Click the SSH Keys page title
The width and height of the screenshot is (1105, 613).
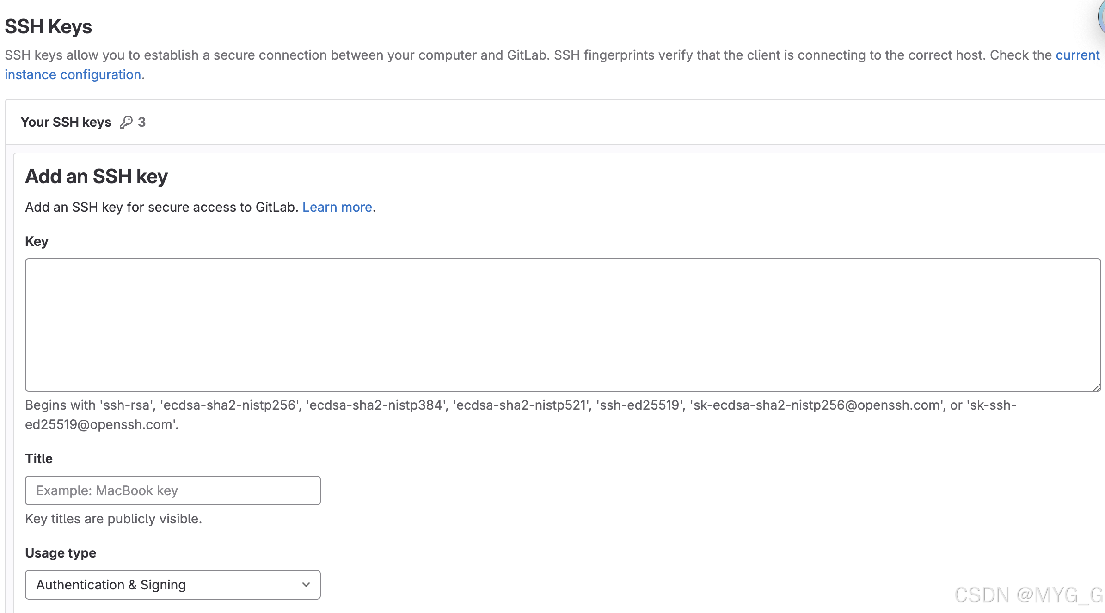click(48, 26)
